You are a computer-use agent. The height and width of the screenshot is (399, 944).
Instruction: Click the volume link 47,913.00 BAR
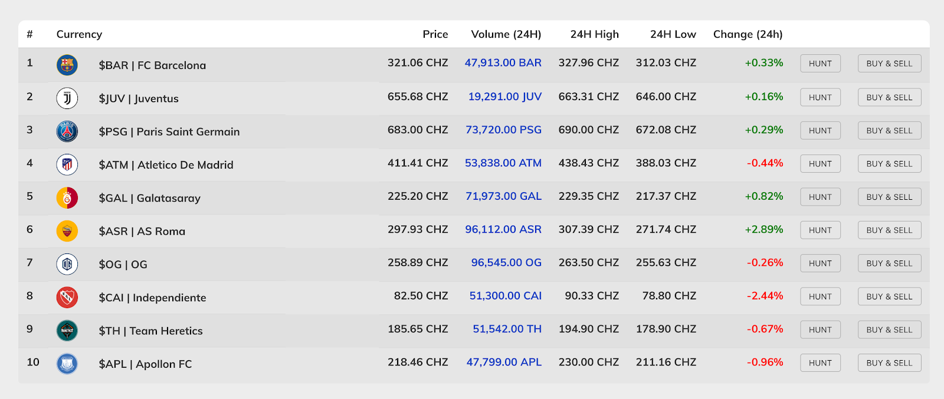point(503,62)
